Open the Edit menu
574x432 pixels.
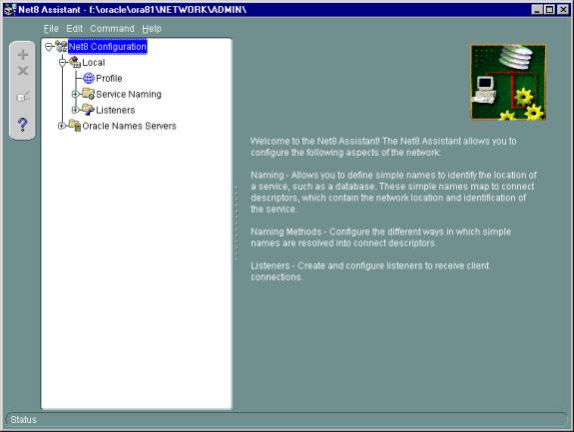(x=74, y=29)
